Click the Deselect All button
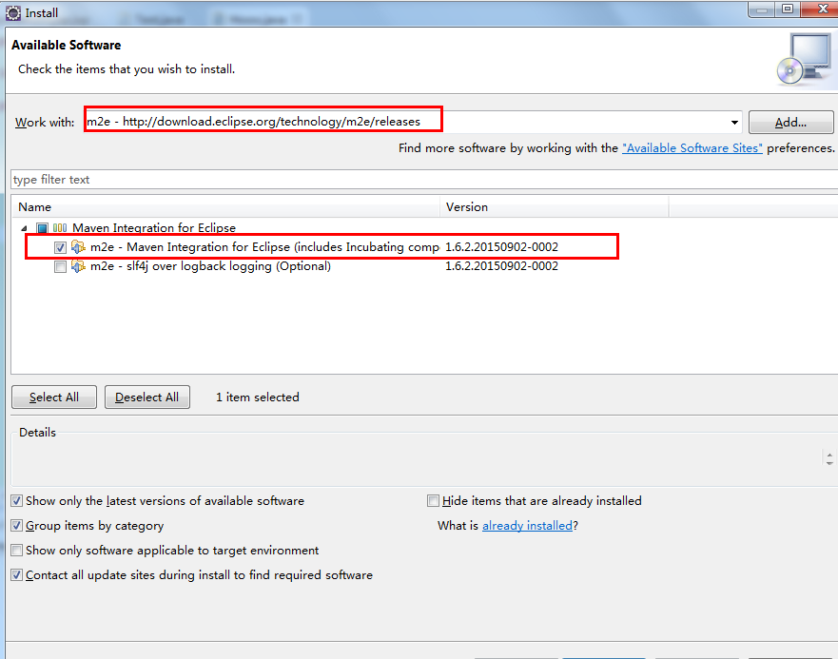 coord(147,397)
